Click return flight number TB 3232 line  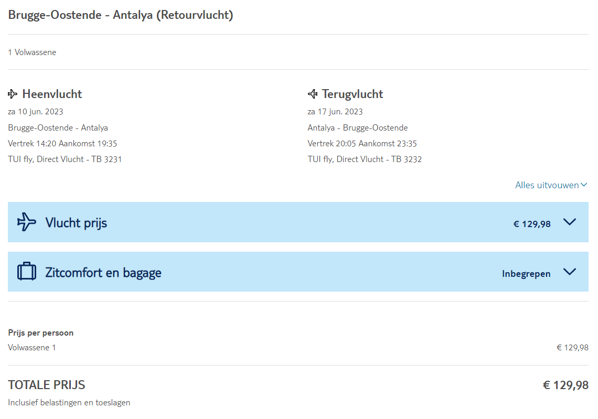(365, 159)
